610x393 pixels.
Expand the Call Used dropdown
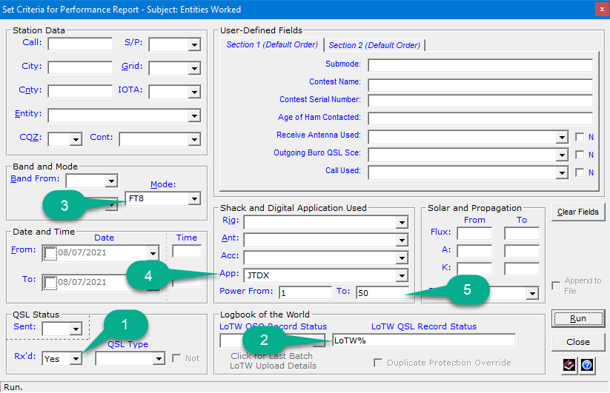pyautogui.click(x=562, y=172)
